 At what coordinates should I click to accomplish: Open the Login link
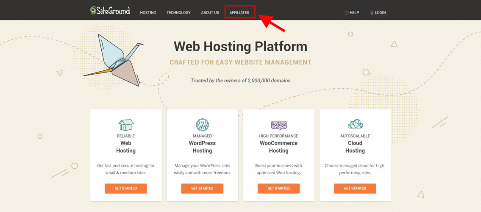click(381, 13)
